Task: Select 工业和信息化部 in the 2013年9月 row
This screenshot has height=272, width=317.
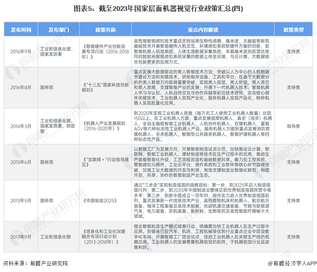Action: tap(55, 237)
